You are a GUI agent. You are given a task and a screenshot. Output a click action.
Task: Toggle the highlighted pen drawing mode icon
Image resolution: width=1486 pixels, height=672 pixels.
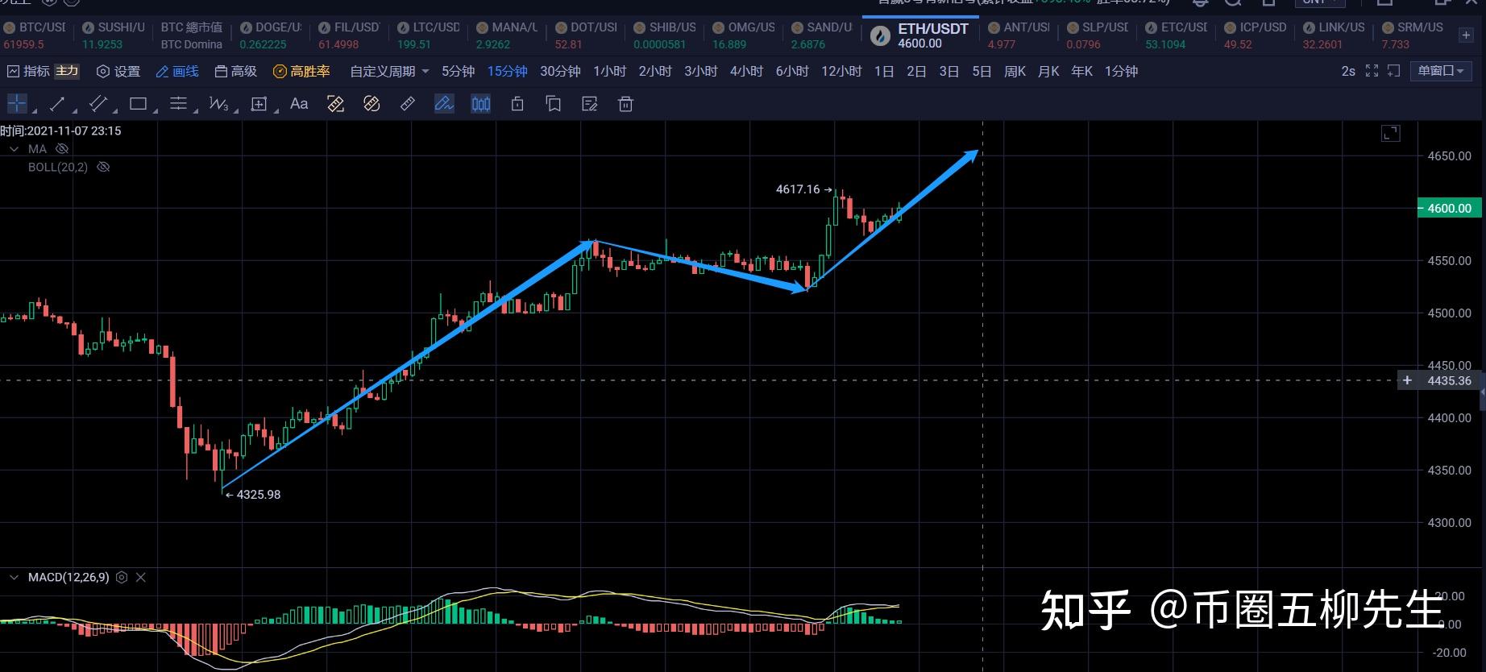click(444, 103)
